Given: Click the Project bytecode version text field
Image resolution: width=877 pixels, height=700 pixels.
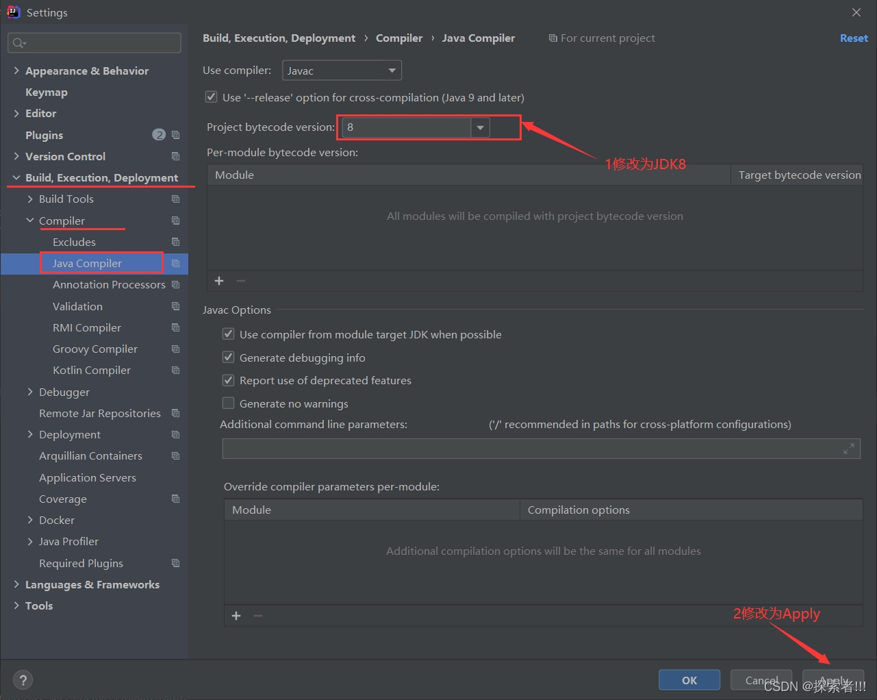Looking at the screenshot, I should pyautogui.click(x=407, y=127).
